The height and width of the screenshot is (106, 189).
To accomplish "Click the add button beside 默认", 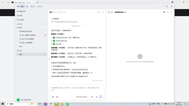I will [45, 28].
